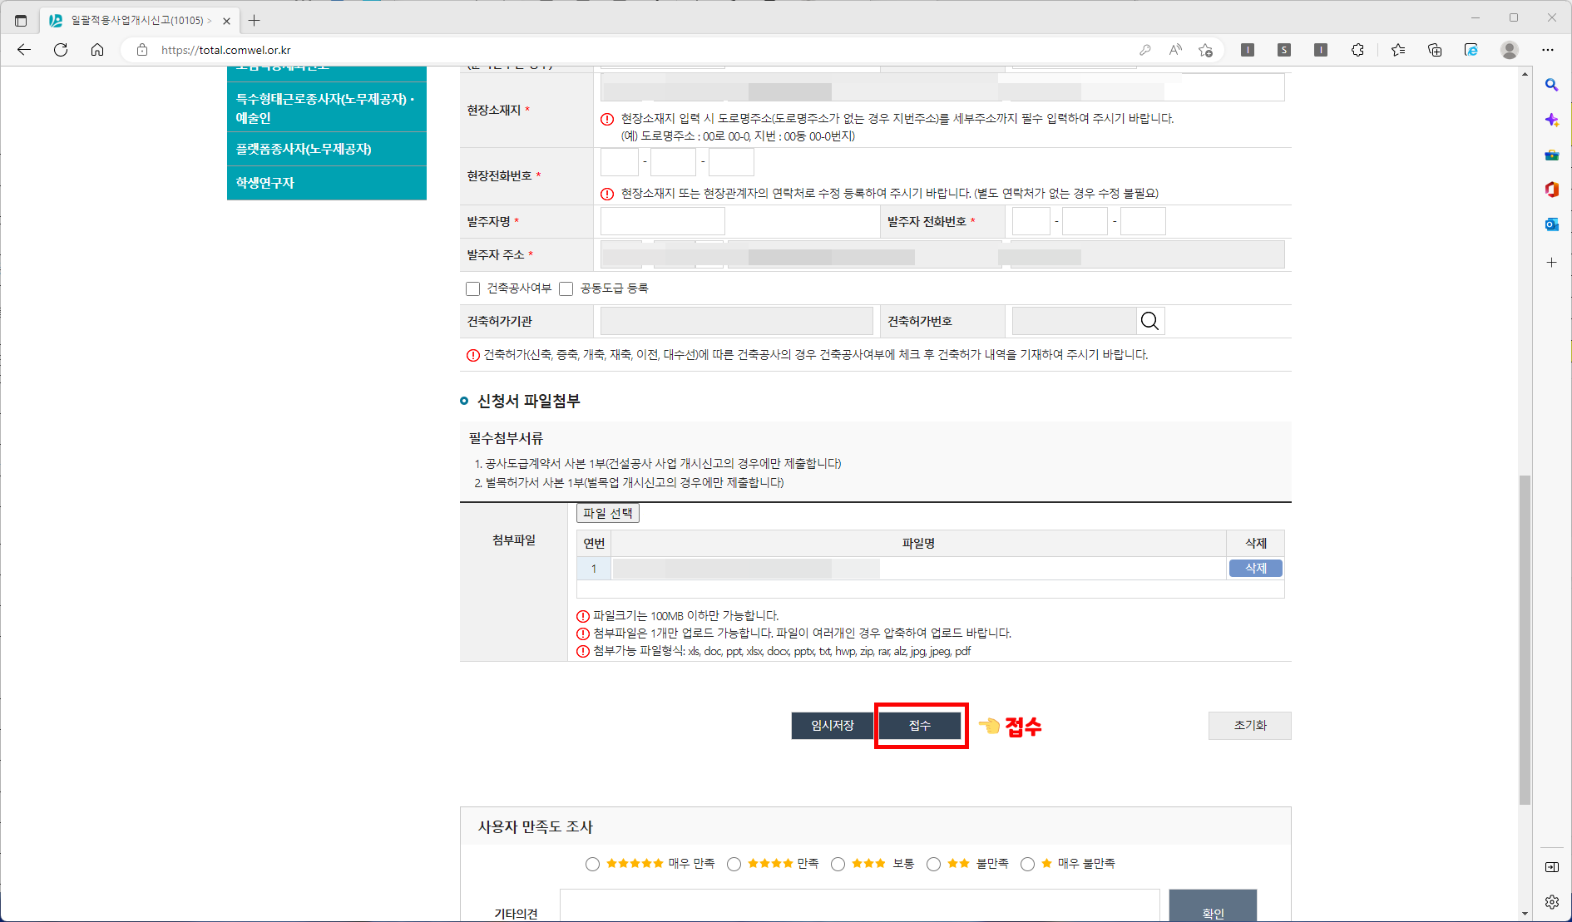Open Outlook in sidebar

point(1552,224)
